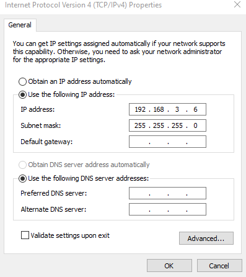Focus the Preferred DNS server field

(167, 193)
